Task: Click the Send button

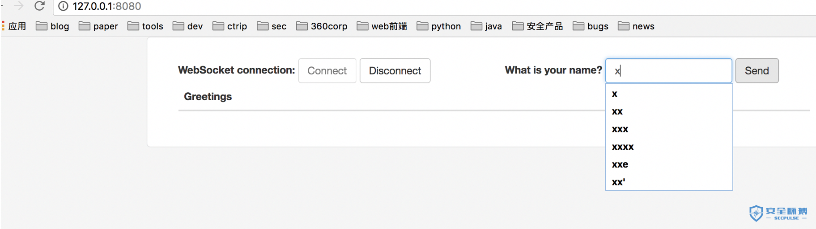Action: coord(757,70)
